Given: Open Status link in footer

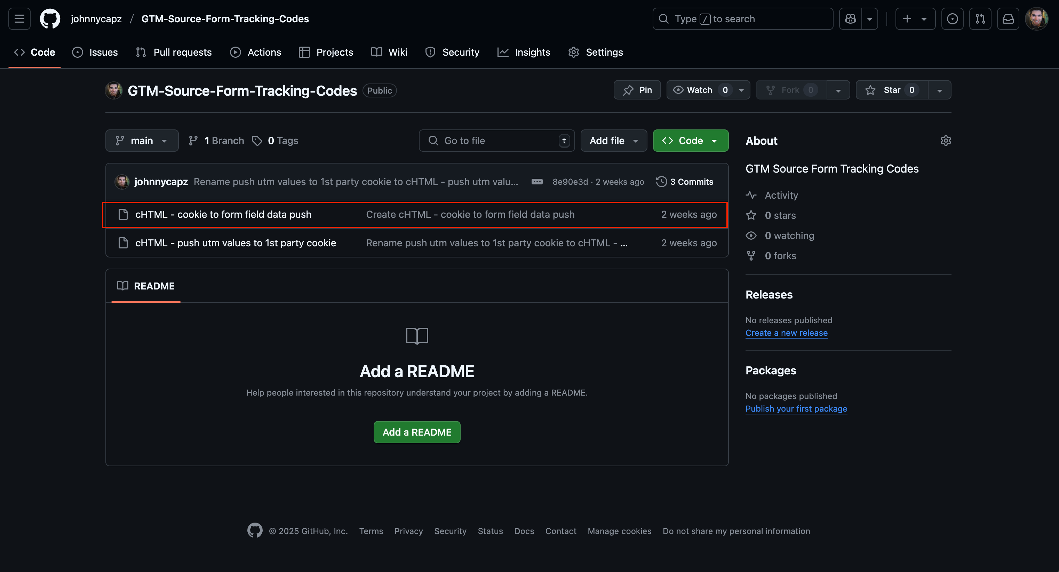Looking at the screenshot, I should point(490,531).
